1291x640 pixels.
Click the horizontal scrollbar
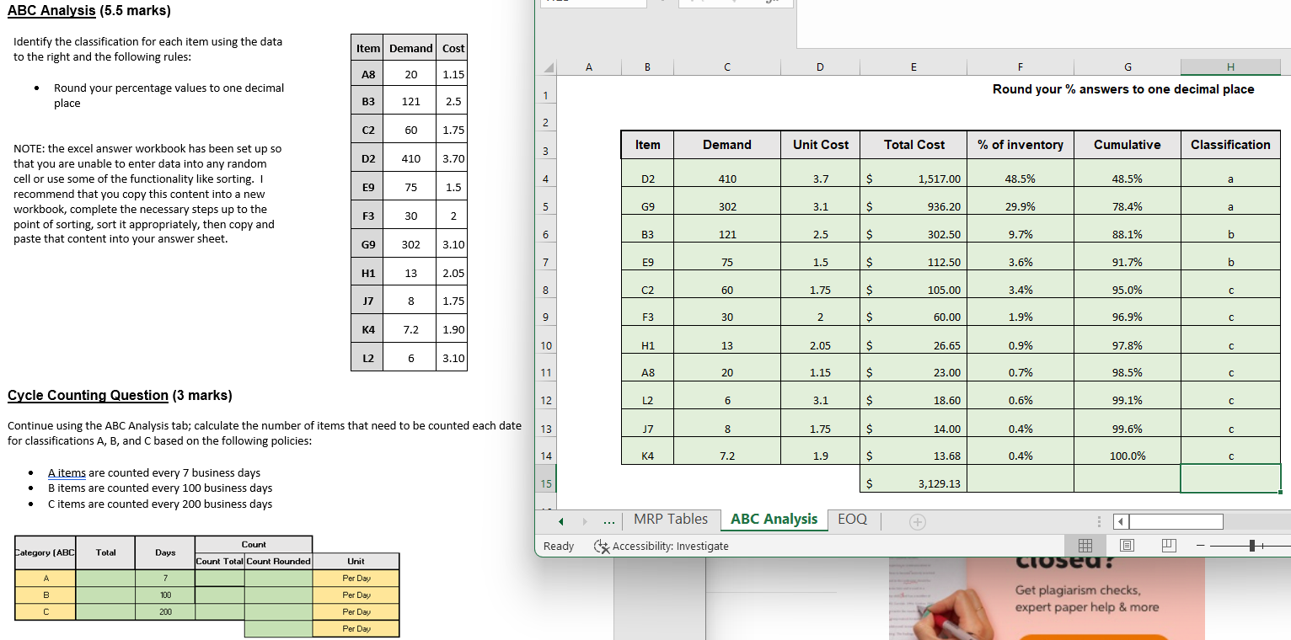tap(1176, 521)
